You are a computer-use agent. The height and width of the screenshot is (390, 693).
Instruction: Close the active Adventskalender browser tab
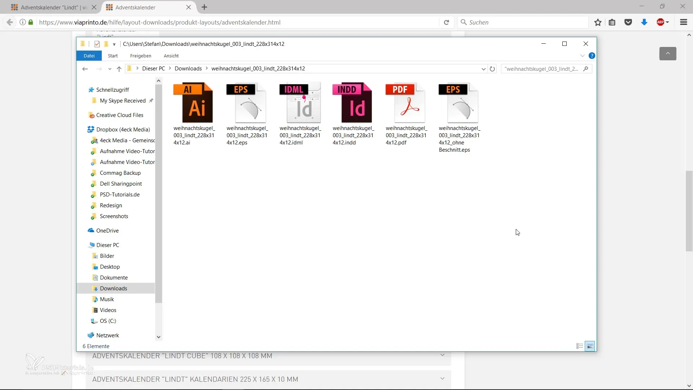click(x=188, y=7)
